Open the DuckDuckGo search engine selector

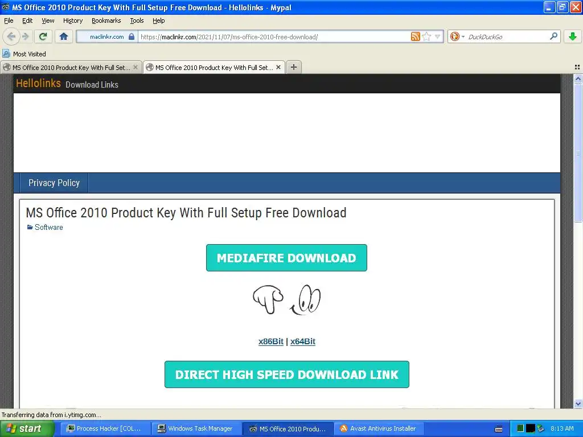coord(457,36)
